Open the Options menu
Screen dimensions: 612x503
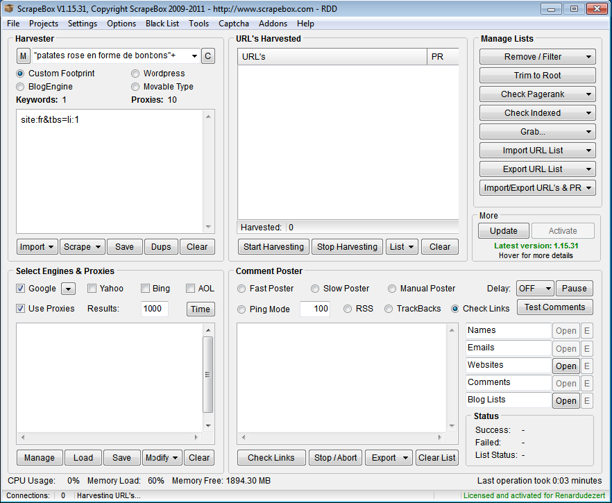point(121,24)
